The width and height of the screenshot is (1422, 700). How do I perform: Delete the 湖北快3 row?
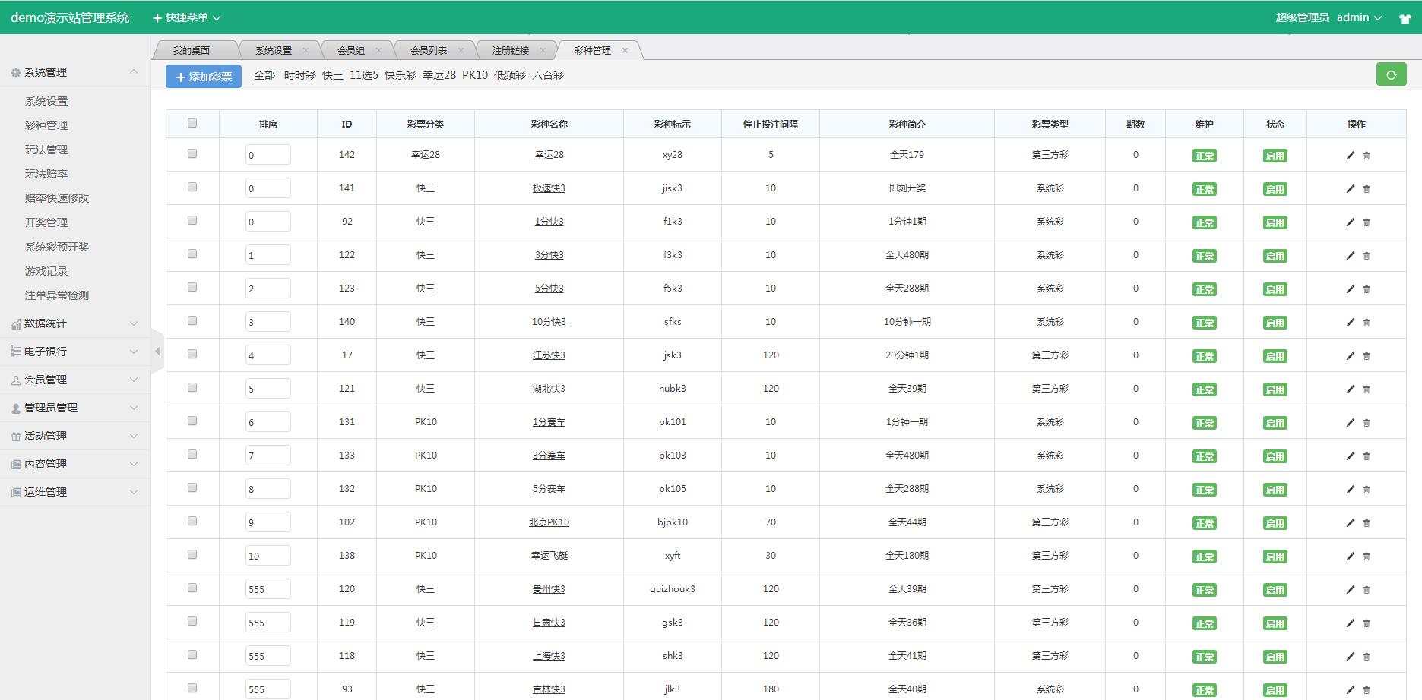1367,389
